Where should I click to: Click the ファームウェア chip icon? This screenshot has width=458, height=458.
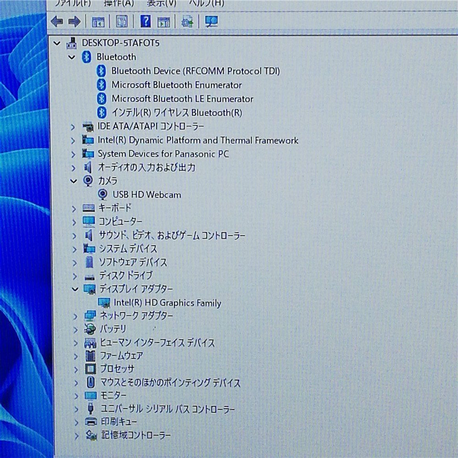[x=91, y=356]
